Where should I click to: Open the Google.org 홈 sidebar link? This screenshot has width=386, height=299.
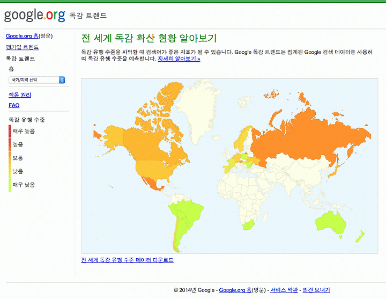point(22,36)
